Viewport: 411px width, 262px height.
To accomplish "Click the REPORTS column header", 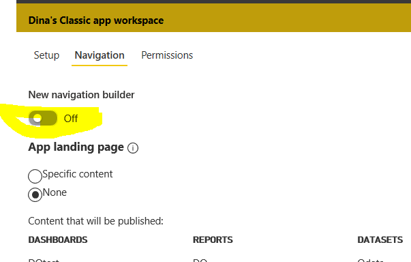I will [213, 239].
